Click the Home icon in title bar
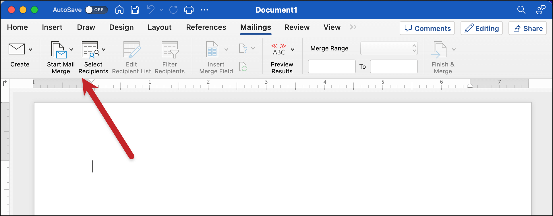This screenshot has width=553, height=216. coord(119,10)
